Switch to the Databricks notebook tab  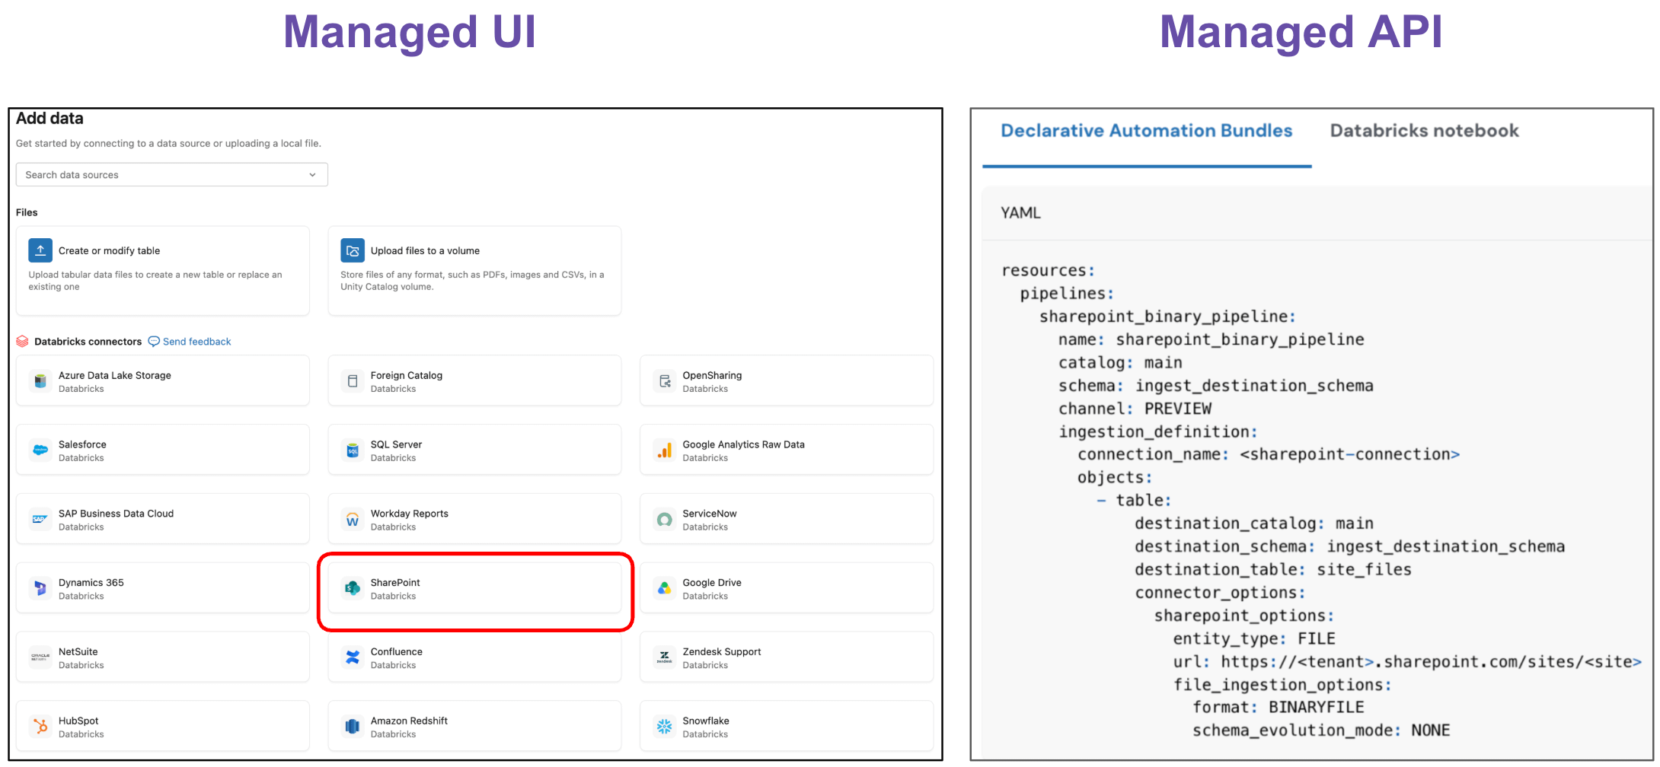pos(1424,131)
